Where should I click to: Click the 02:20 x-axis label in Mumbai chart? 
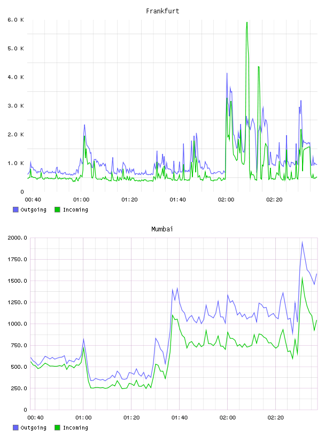coord(276,417)
